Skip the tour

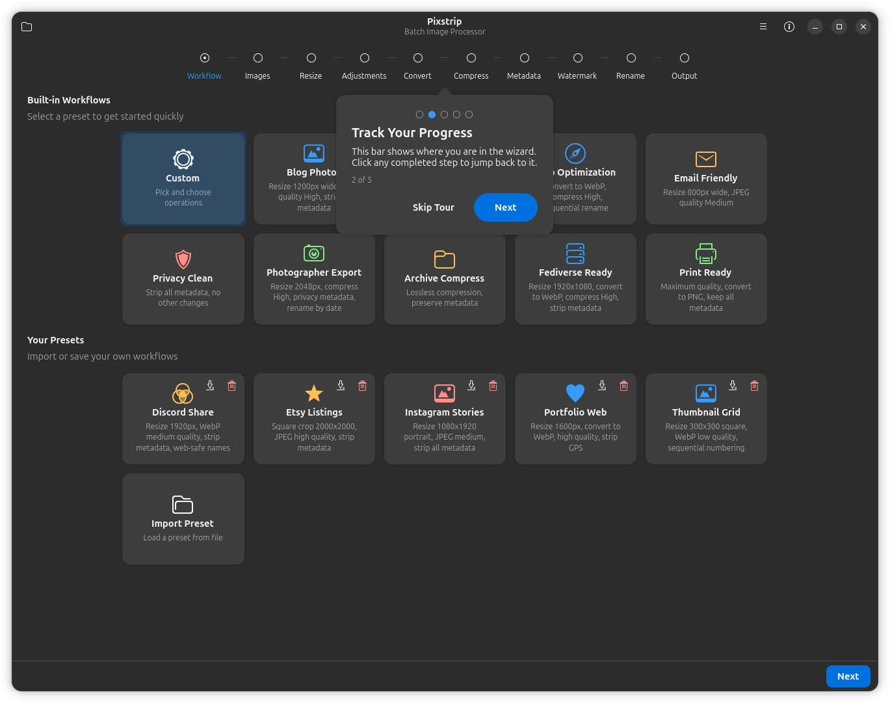[x=433, y=207]
